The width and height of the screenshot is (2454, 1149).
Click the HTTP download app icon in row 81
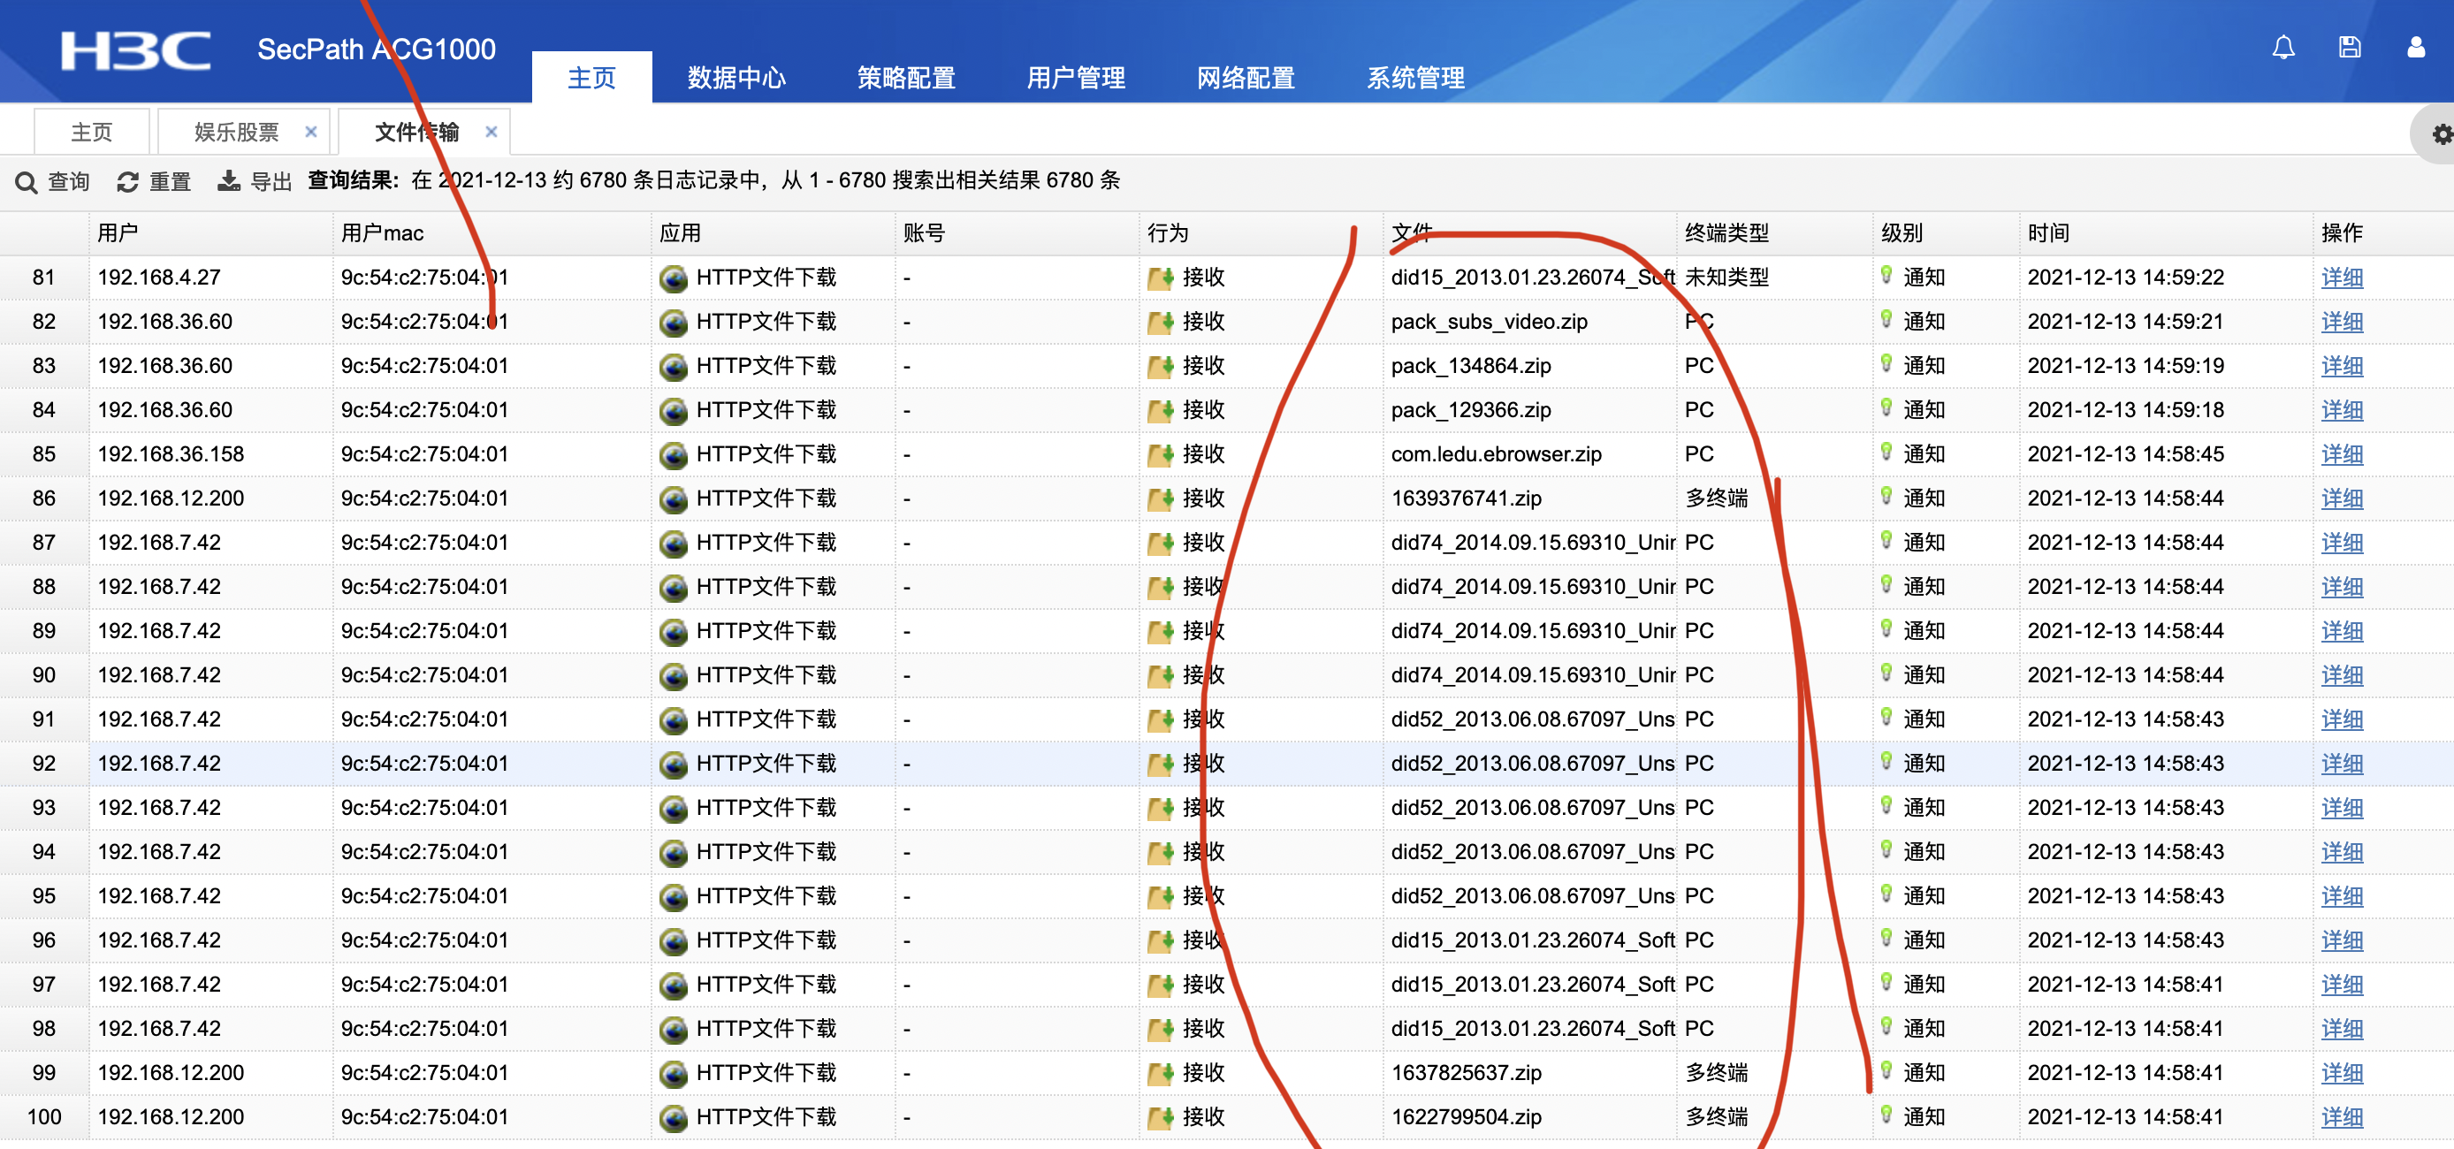click(674, 278)
